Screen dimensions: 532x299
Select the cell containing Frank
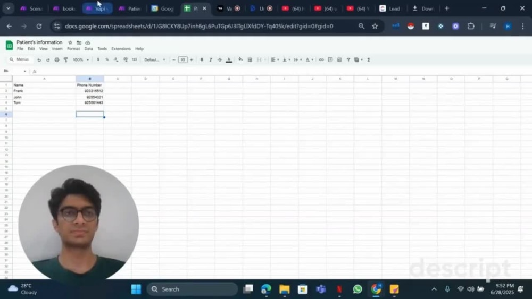coord(44,91)
